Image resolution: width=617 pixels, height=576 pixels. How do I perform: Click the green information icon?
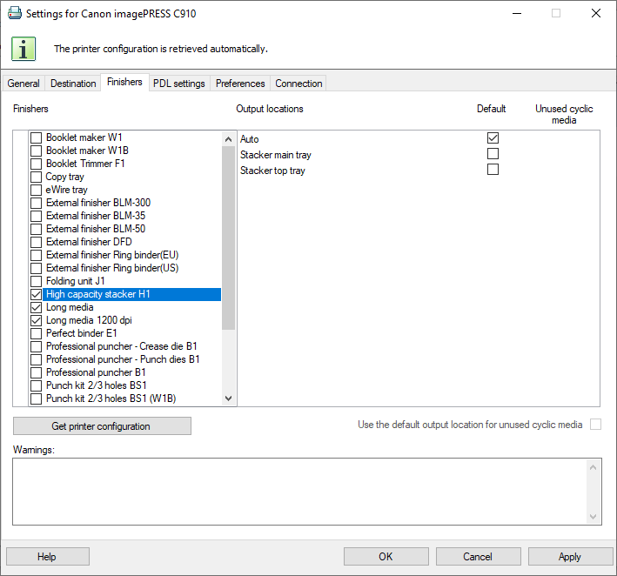(x=23, y=49)
